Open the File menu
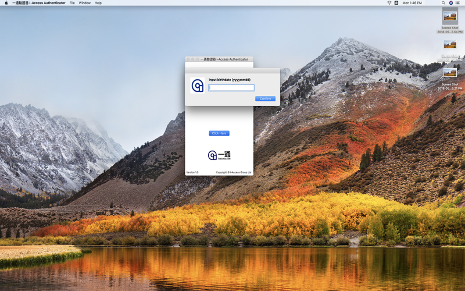Viewport: 465px width, 291px height. 72,3
